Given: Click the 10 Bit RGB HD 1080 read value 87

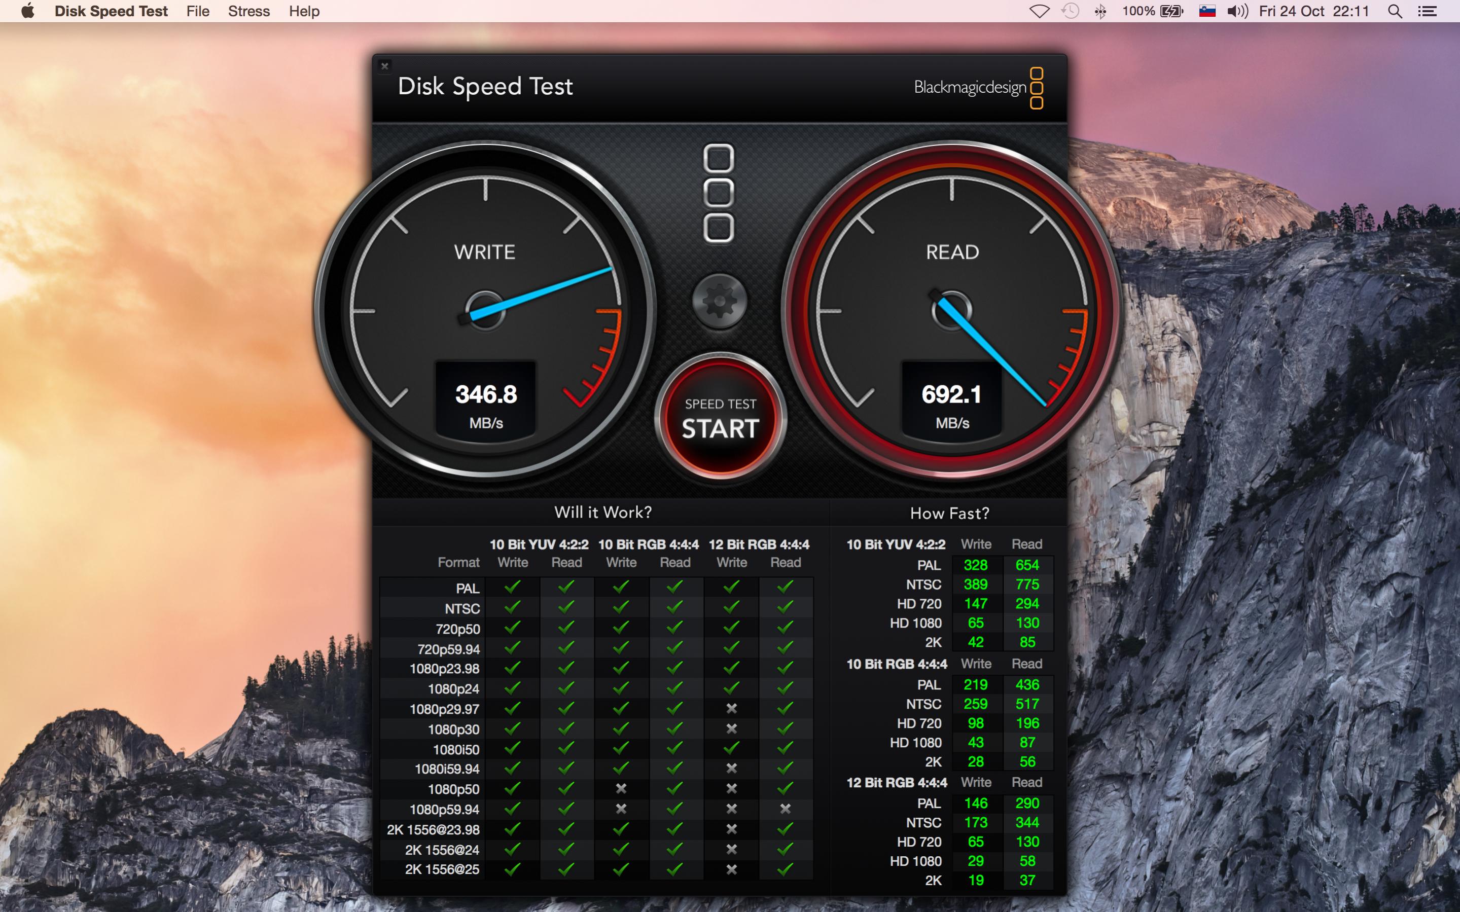Looking at the screenshot, I should (x=1027, y=743).
